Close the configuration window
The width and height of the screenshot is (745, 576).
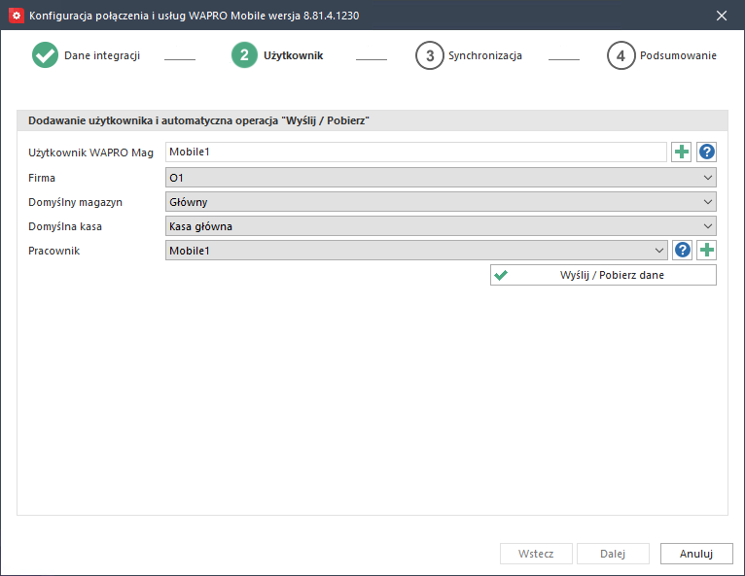722,16
